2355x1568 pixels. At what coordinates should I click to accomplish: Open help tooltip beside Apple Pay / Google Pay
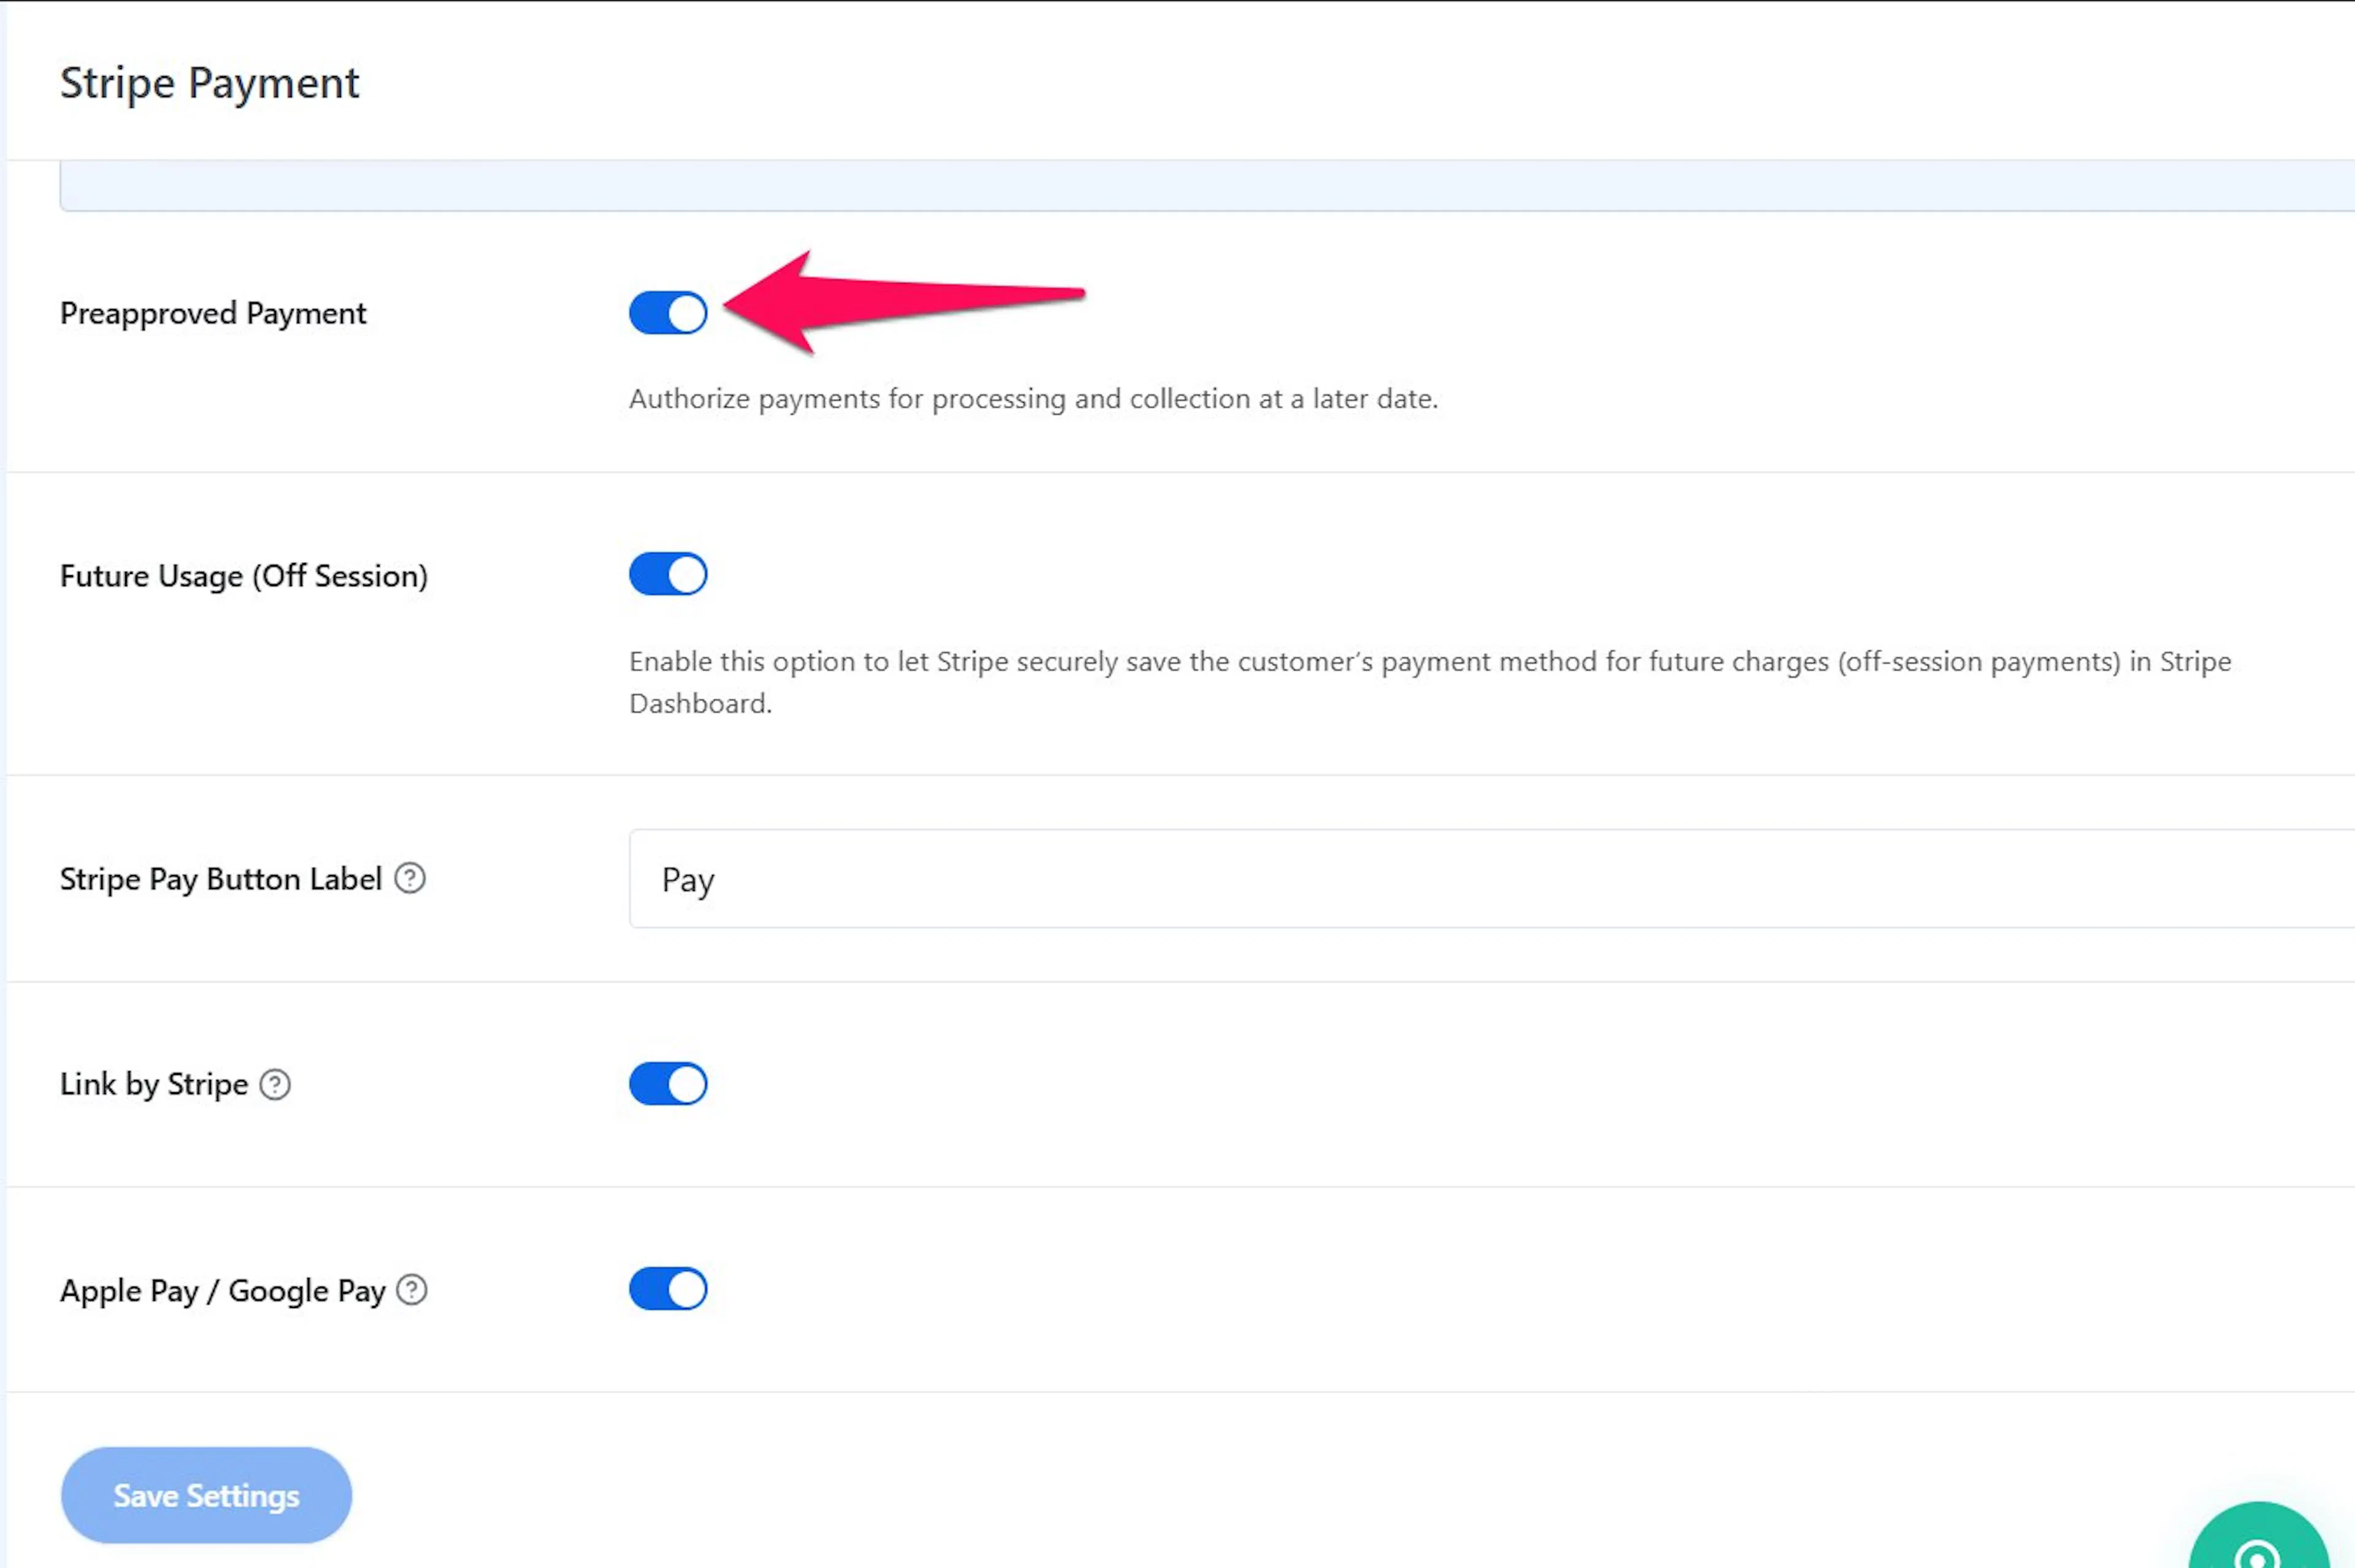pos(412,1290)
